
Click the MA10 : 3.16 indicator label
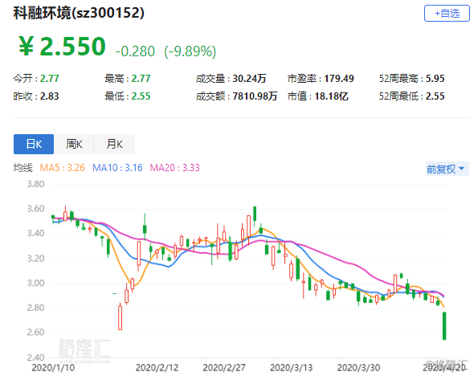click(x=117, y=168)
